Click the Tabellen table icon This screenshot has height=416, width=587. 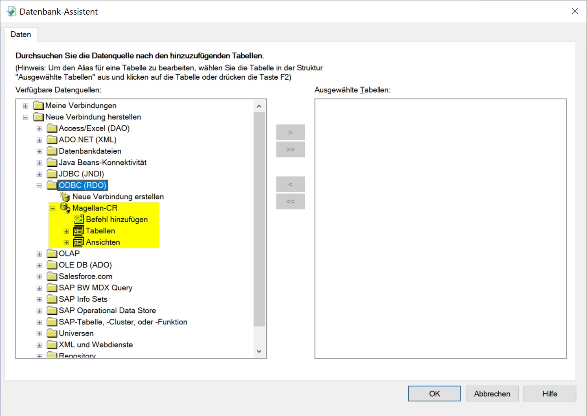coord(78,231)
